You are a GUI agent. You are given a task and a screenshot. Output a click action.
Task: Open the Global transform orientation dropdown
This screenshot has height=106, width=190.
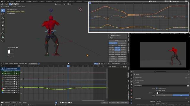(59, 4)
